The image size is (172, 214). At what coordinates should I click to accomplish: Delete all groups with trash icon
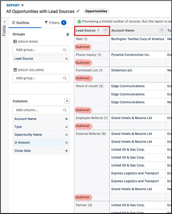point(68,34)
